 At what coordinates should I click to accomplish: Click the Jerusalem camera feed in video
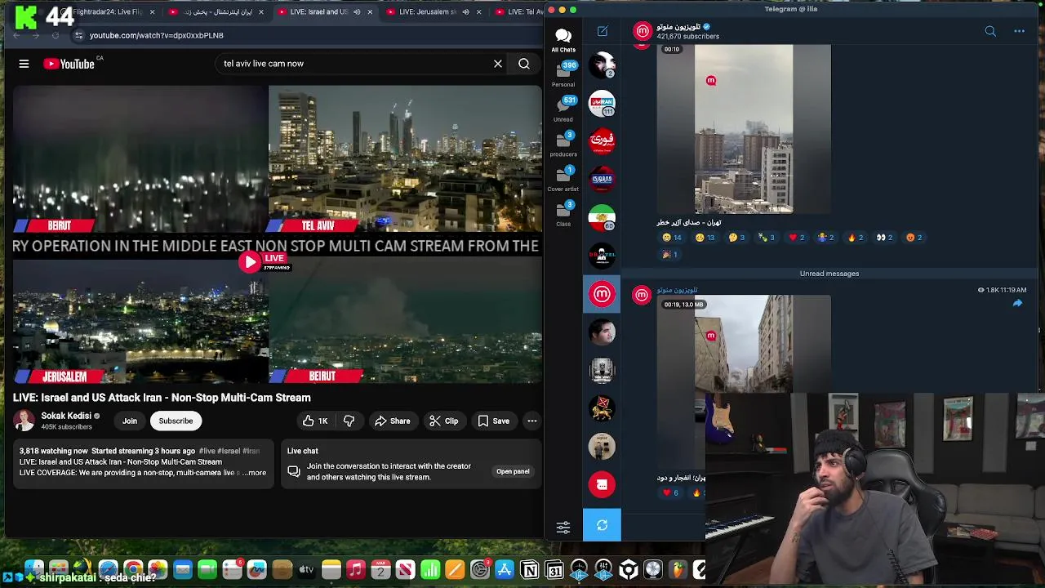point(140,321)
